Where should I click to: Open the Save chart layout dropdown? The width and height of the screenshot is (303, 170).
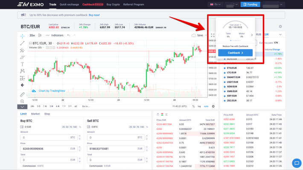[x=206, y=35]
